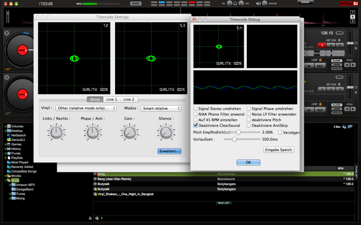361x225 pixels.
Task: Open the Most Played filter folder icon
Action: pos(9,162)
